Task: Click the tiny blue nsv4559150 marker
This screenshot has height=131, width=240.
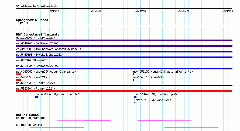Action: coord(133,74)
